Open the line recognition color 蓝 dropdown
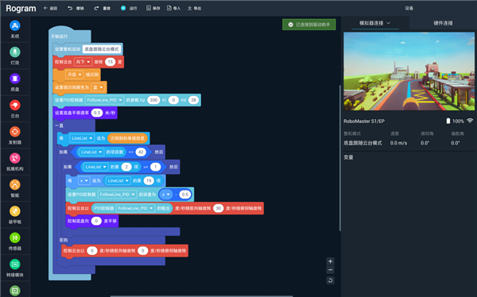 pyautogui.click(x=98, y=87)
